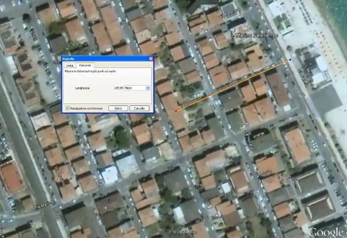Click the arrow on the units combo box
This screenshot has width=347, height=238.
click(148, 88)
